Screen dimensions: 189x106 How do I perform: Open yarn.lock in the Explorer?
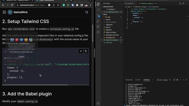click(x=109, y=43)
